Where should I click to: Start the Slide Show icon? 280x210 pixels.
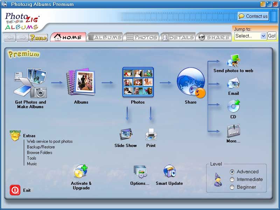click(x=126, y=134)
